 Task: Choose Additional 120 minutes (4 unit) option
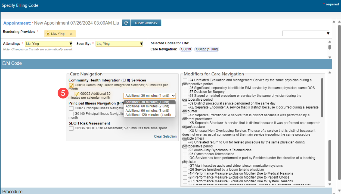tap(148, 115)
